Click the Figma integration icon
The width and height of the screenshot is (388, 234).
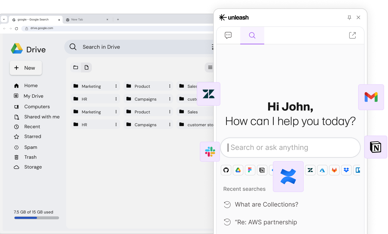point(250,170)
